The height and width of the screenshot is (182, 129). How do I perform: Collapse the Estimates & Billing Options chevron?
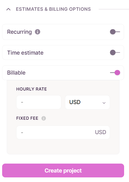tap(9, 9)
